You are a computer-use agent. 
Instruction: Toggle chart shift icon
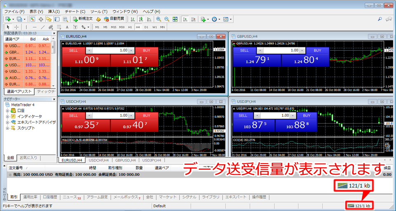(x=193, y=19)
